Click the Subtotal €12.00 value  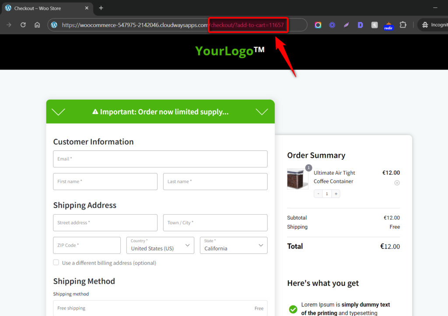coord(392,218)
